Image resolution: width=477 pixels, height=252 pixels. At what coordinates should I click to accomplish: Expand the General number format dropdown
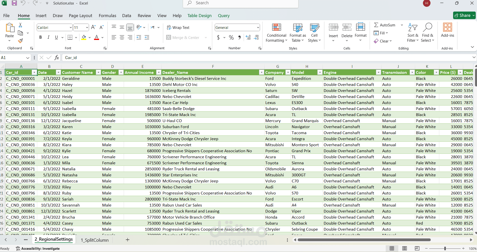[x=258, y=27]
